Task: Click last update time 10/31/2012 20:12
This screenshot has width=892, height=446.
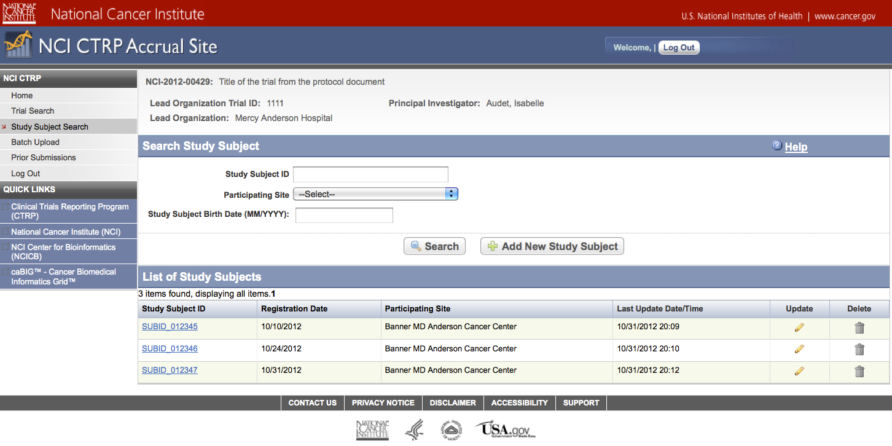Action: [x=648, y=370]
